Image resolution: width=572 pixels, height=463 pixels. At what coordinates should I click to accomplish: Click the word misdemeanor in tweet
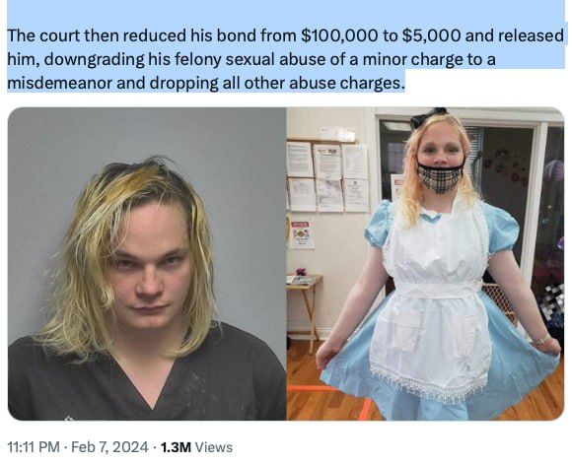coord(60,83)
